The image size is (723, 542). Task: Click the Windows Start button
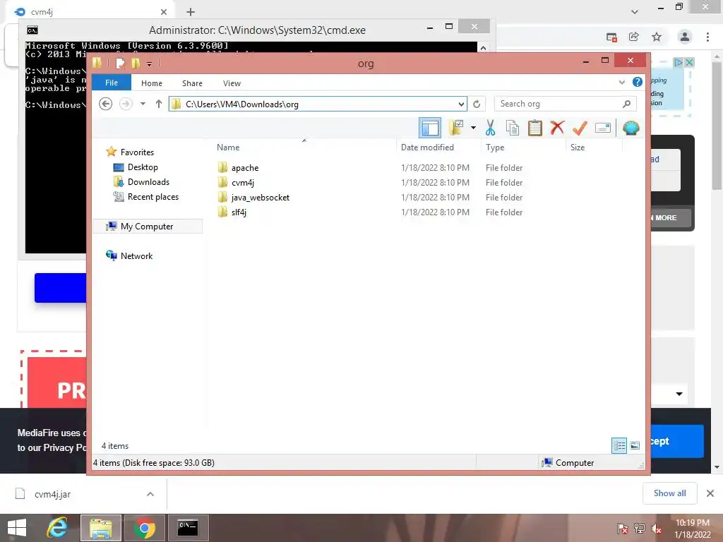click(x=17, y=528)
